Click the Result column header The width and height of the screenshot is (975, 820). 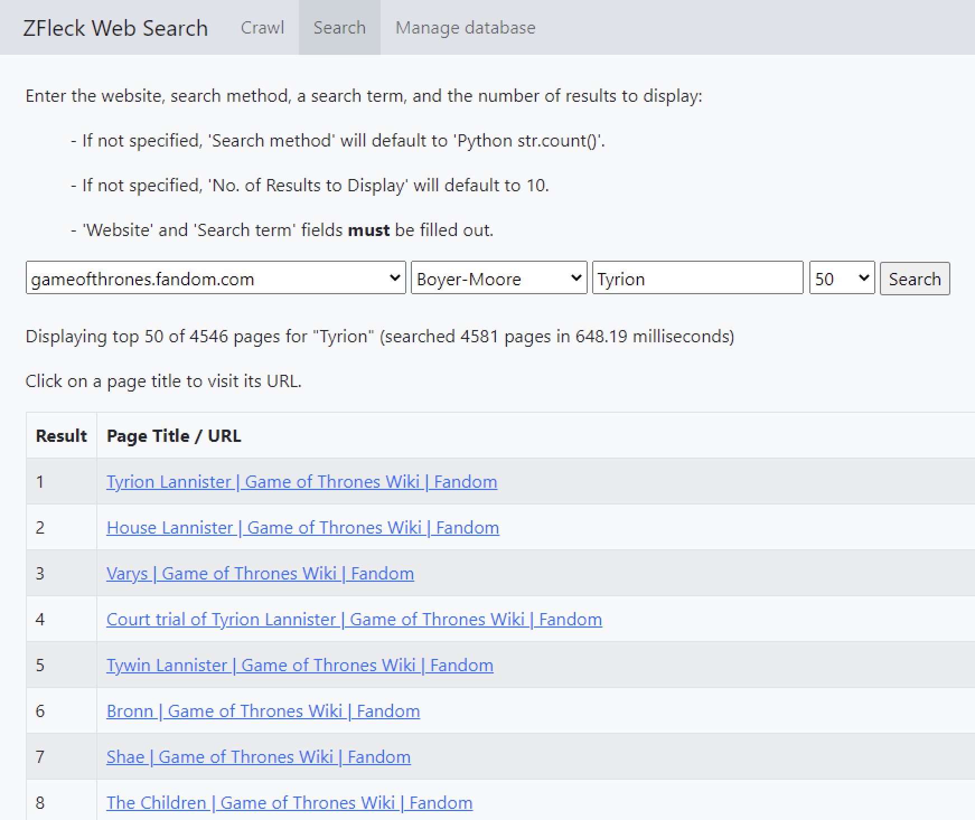pyautogui.click(x=62, y=436)
